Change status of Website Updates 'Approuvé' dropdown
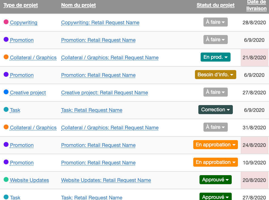The image size is (269, 200). 215,180
